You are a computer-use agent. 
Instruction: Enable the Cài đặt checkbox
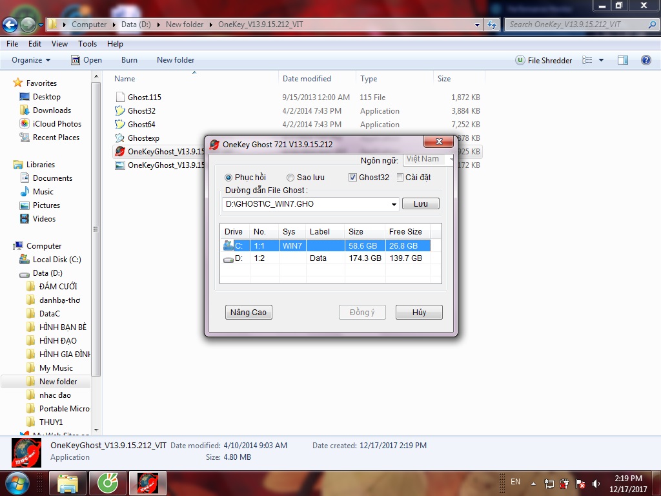[x=400, y=178]
